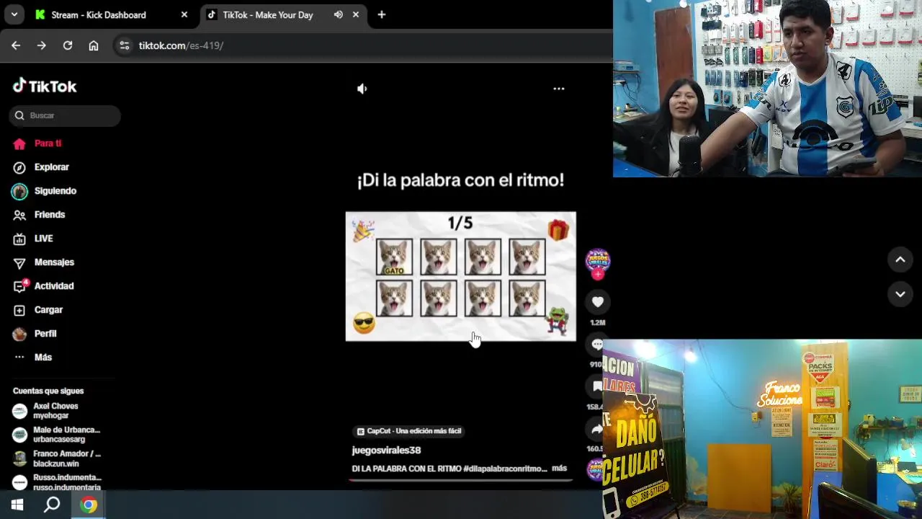Open Windows taskbar search
This screenshot has width=922, height=519.
point(52,505)
